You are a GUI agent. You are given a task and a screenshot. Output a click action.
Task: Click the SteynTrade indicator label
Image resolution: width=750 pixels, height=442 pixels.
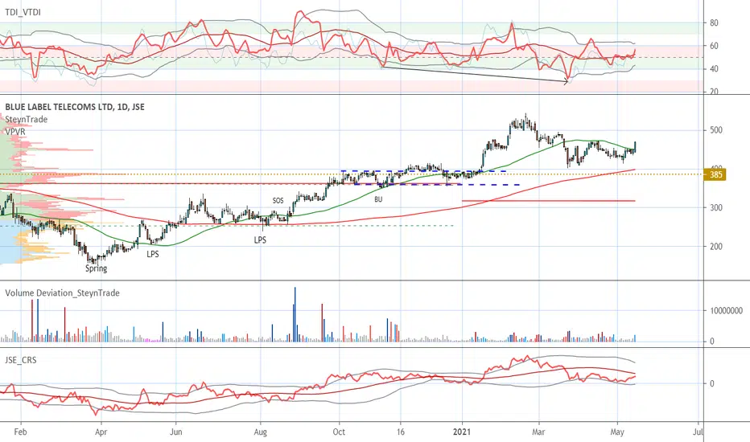pyautogui.click(x=27, y=120)
